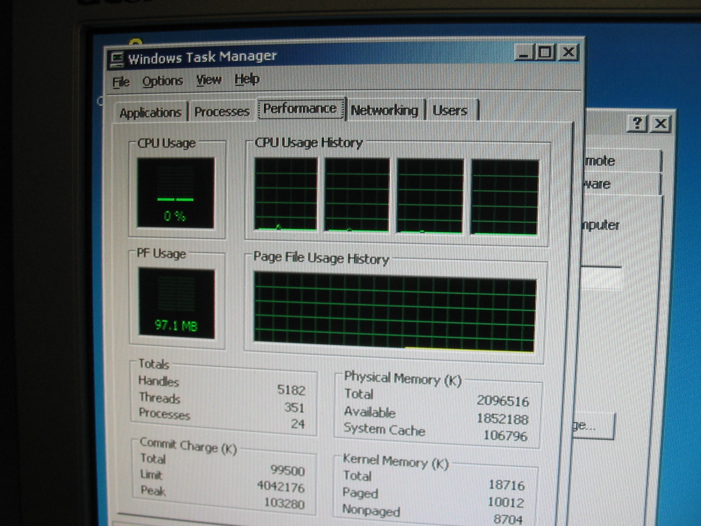Close the Windows Task Manager window
The width and height of the screenshot is (701, 526).
(568, 53)
